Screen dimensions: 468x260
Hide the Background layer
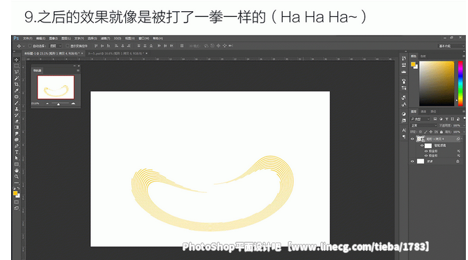pos(413,161)
